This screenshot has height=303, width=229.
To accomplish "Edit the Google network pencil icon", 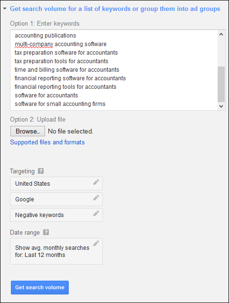I will pos(96,198).
